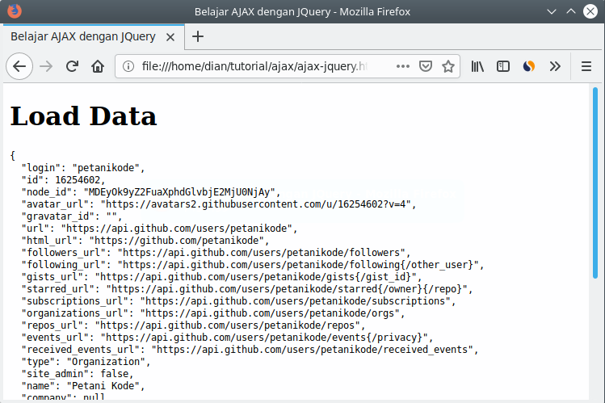605x403 pixels.
Task: Click the "url" api.github.com/users/petanikode line
Action: [159, 229]
